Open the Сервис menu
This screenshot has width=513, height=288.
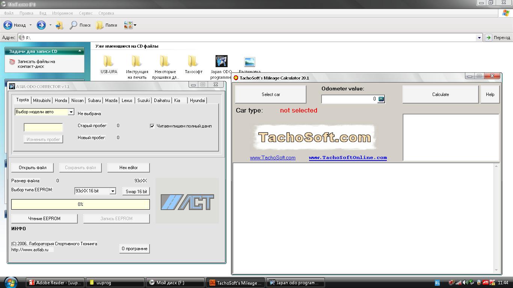(86, 13)
